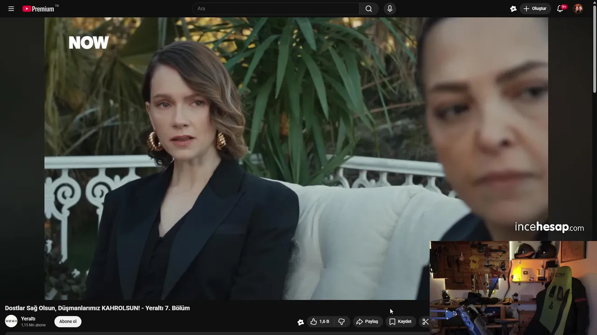Screen dimensions: 597x335
Task: Open the Yeraltı channel avatar
Action: (11, 321)
